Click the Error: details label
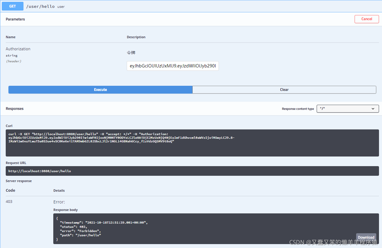The height and width of the screenshot is (248, 382). (x=59, y=202)
